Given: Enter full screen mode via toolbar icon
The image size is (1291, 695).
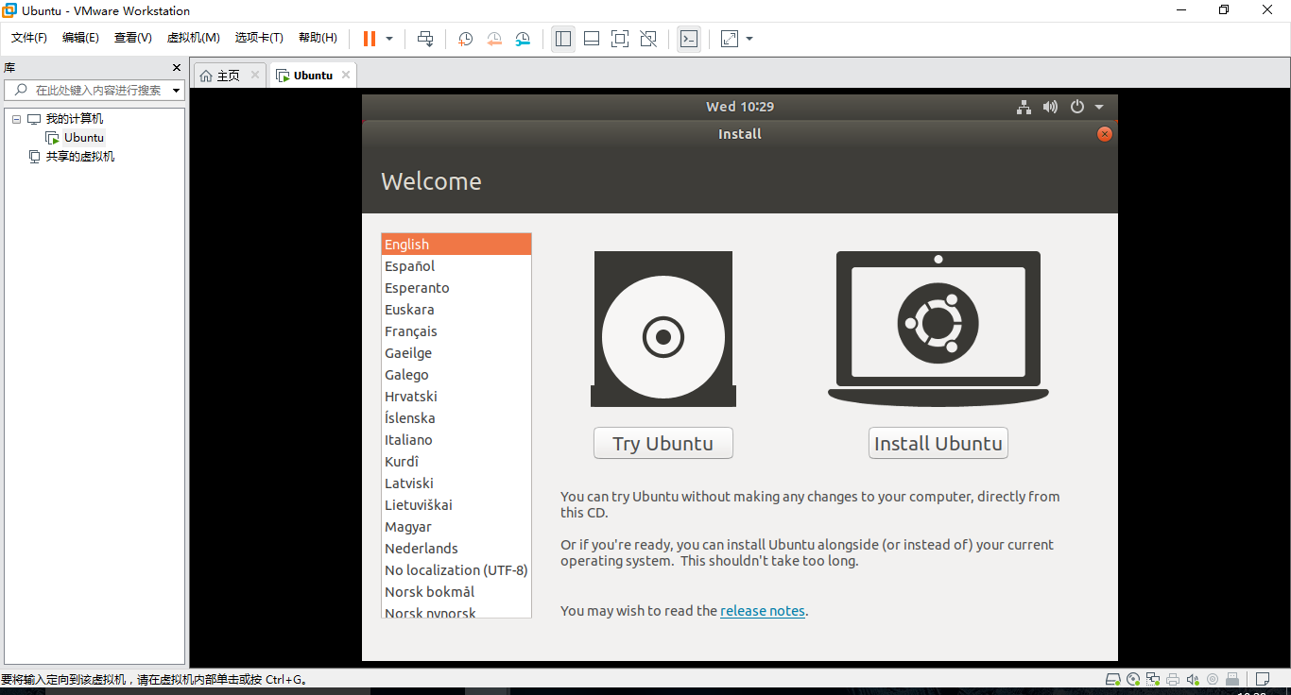Looking at the screenshot, I should 620,39.
